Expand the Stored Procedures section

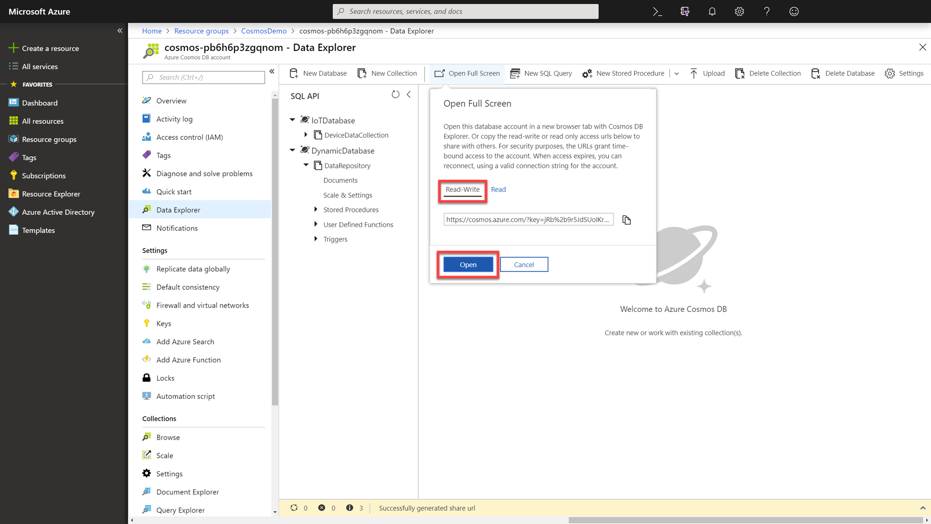point(316,209)
